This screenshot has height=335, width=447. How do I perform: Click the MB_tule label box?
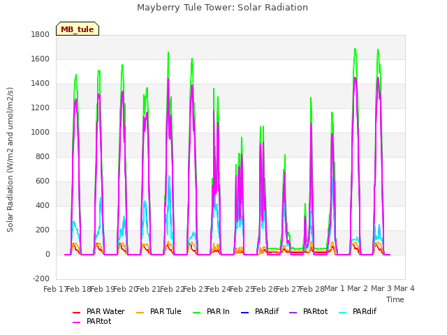coord(78,29)
